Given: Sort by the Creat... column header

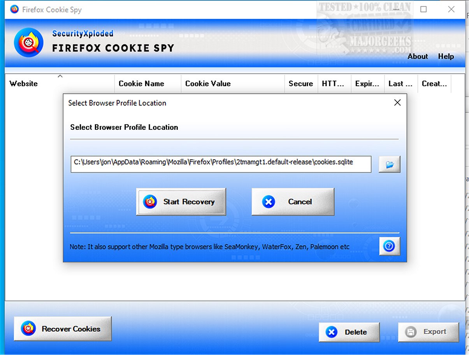Looking at the screenshot, I should (x=434, y=83).
